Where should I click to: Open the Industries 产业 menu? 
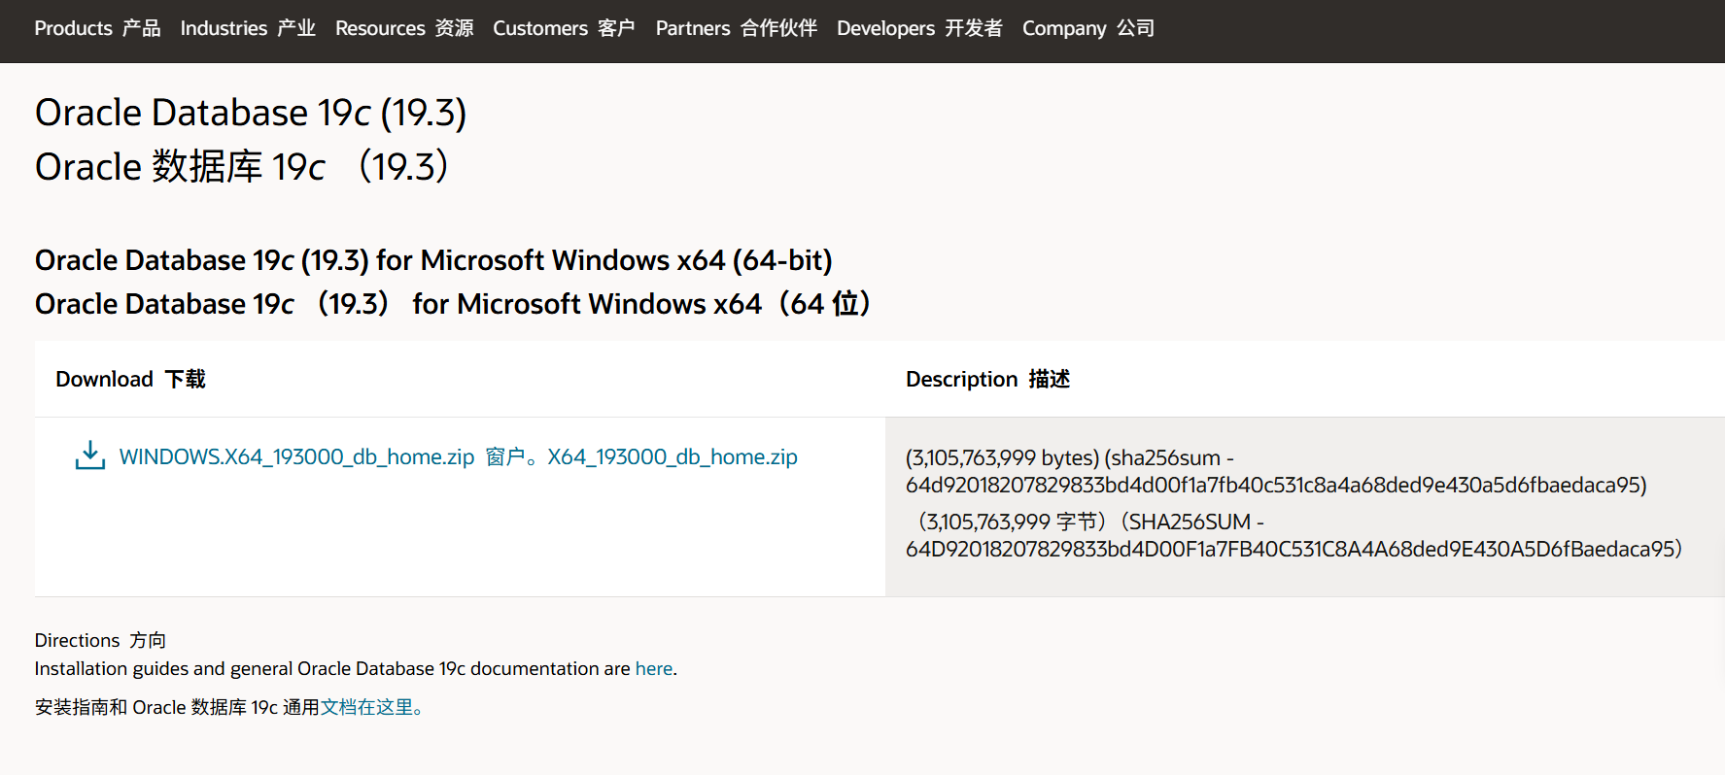[248, 28]
